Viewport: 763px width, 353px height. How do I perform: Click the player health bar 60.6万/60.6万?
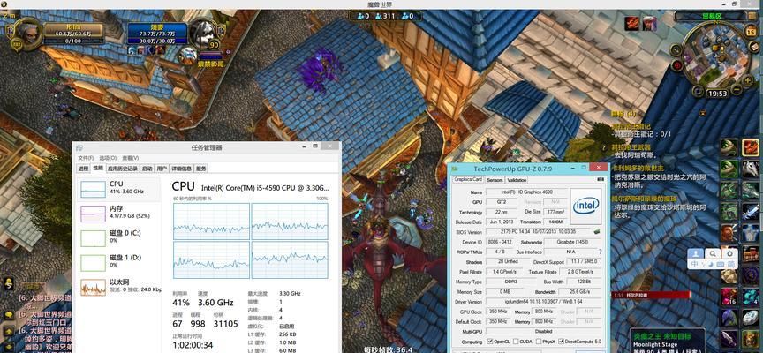pyautogui.click(x=73, y=34)
